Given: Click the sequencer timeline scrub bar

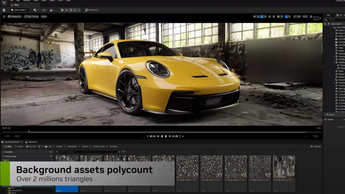Looking at the screenshot, I should pos(161,132).
